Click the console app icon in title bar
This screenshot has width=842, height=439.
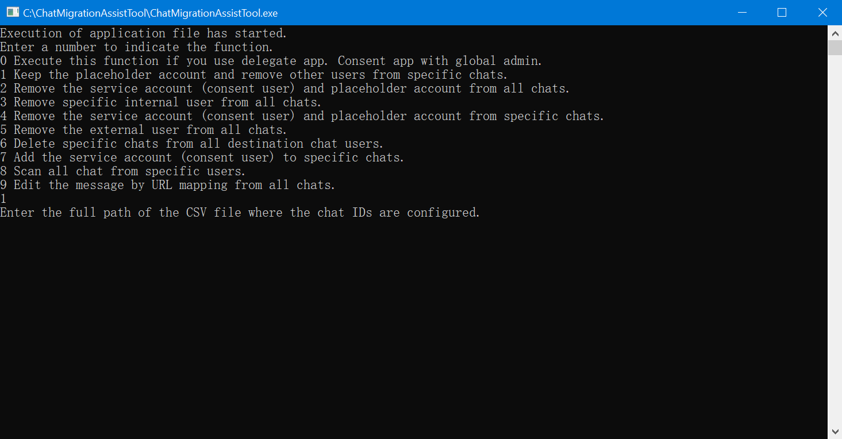(13, 12)
